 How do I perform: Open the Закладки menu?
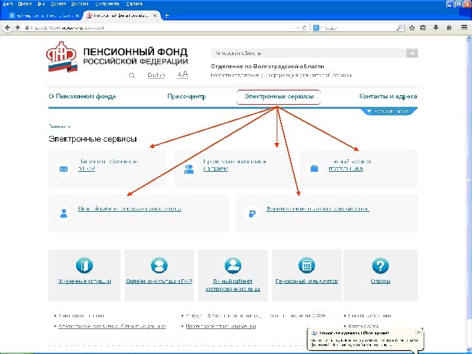(x=80, y=4)
